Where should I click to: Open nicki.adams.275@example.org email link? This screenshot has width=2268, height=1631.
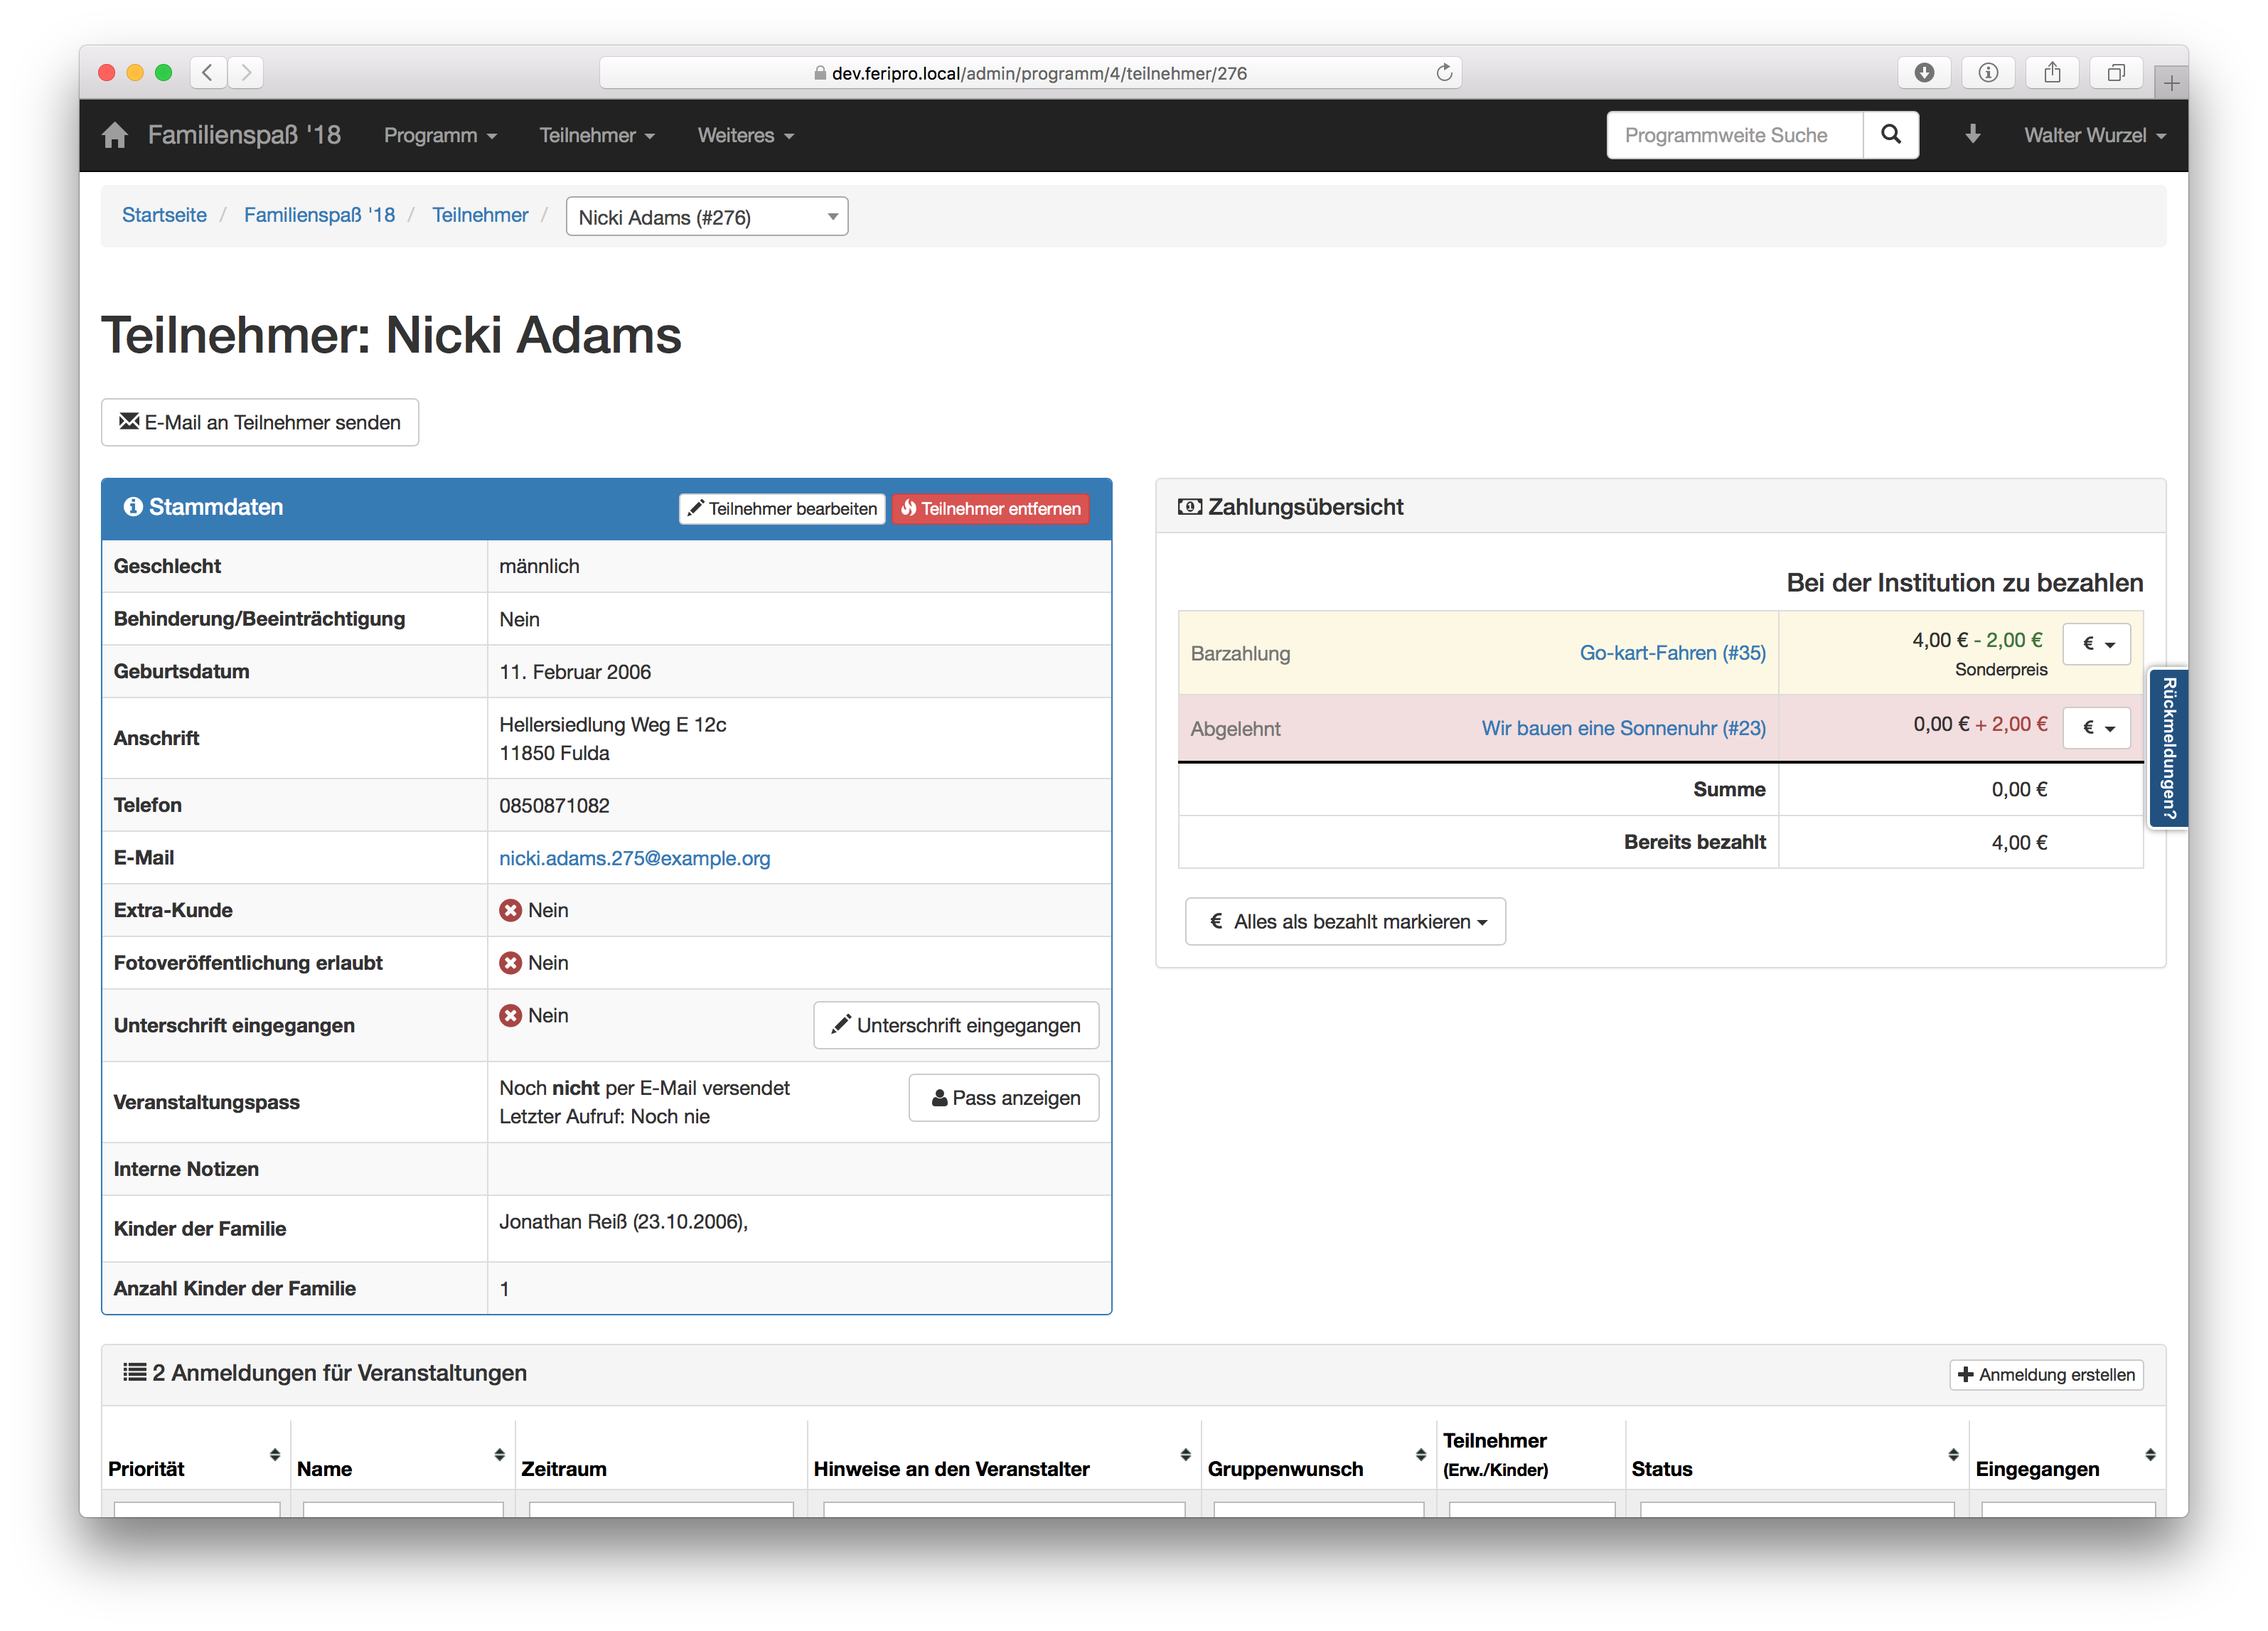pyautogui.click(x=634, y=858)
